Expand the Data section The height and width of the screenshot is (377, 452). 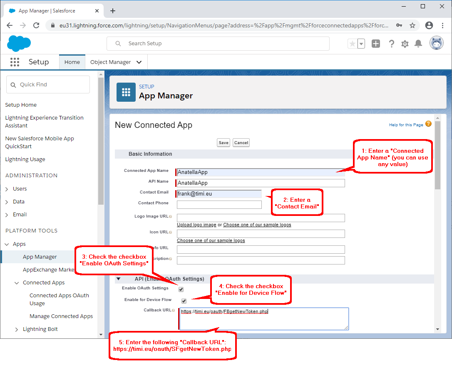7,202
